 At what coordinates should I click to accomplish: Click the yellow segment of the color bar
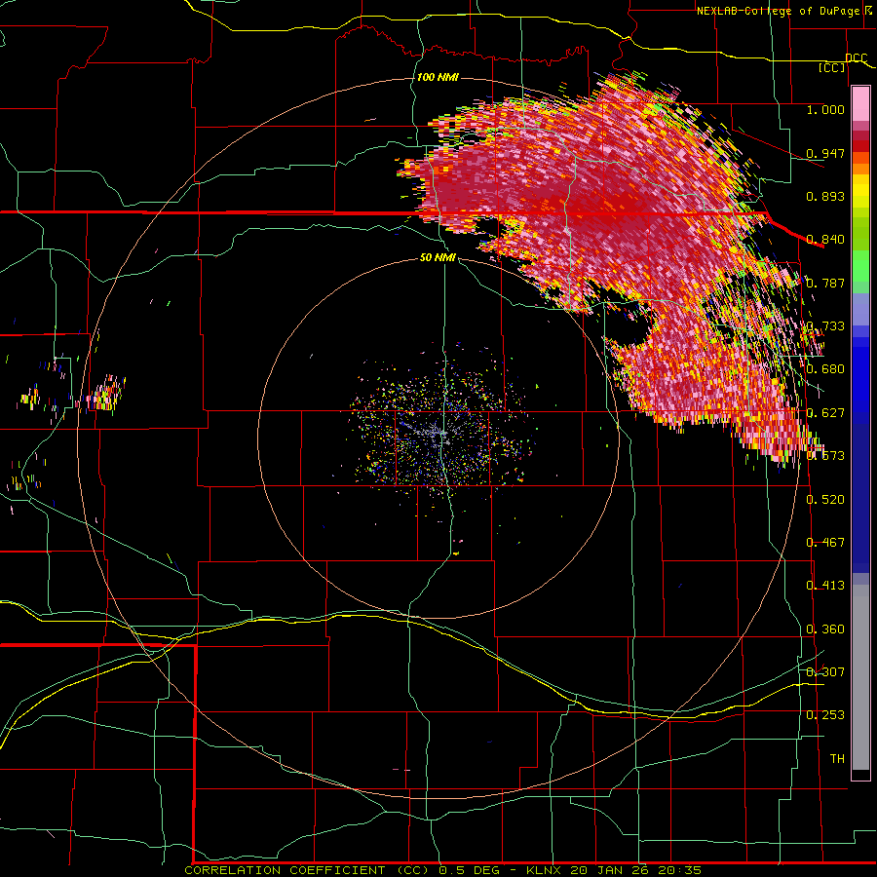860,192
